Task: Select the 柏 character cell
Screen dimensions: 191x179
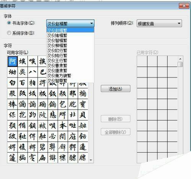Action: pyautogui.click(x=32, y=83)
